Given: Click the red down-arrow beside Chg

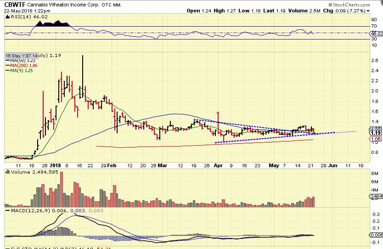Looking at the screenshot, I should (368, 11).
